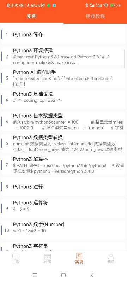The height and width of the screenshot is (281, 127).
Task: Tap the alarm clock status icon
Action: [43, 5]
